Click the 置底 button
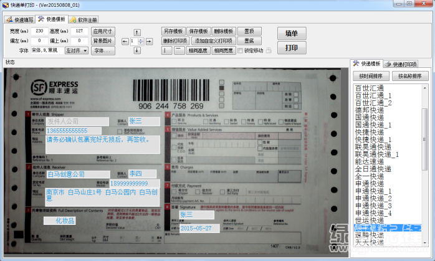Screen dimensions: 435x261 (x=249, y=40)
